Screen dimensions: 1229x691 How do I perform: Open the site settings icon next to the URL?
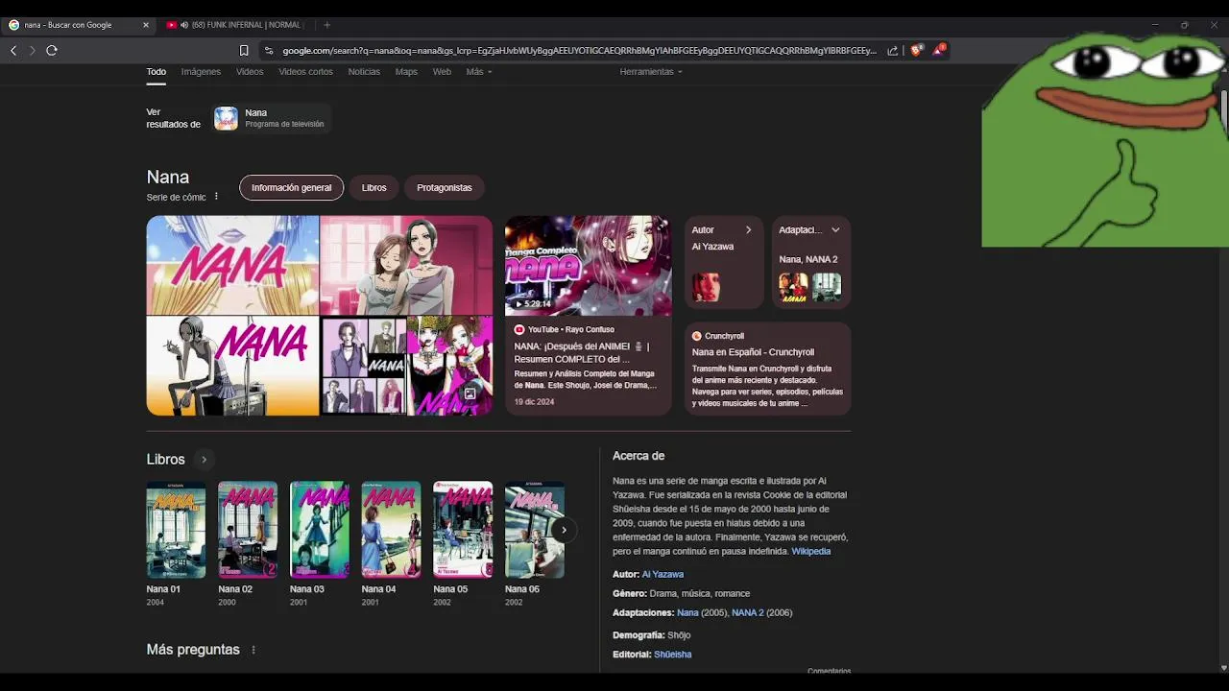[x=269, y=51]
